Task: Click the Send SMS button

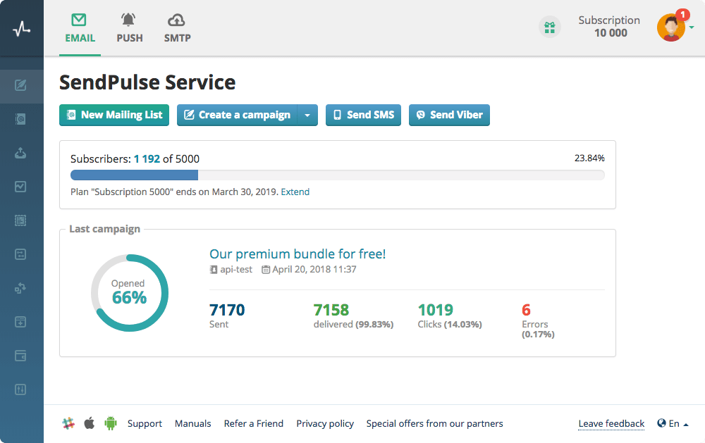Action: 363,115
